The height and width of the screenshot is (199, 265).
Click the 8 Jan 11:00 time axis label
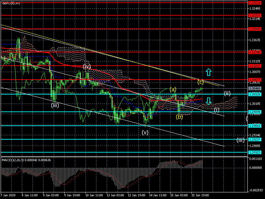30,195
